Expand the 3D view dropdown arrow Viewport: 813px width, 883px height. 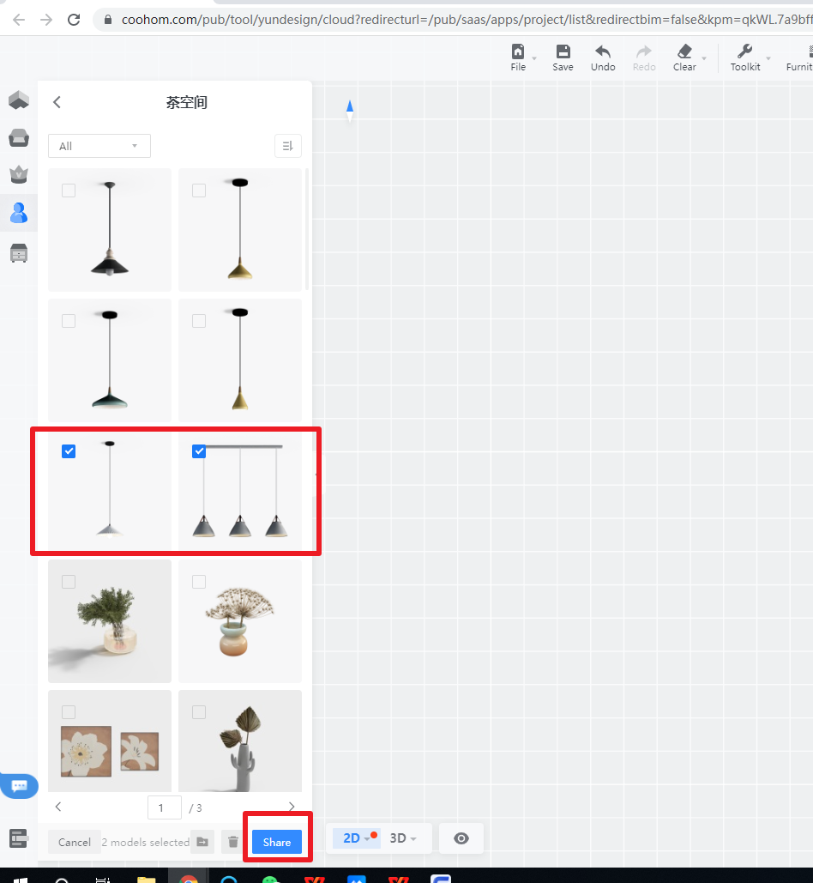click(413, 839)
